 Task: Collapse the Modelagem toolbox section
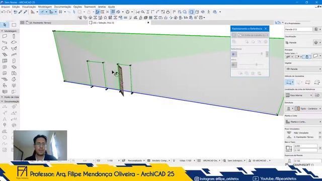(2, 31)
